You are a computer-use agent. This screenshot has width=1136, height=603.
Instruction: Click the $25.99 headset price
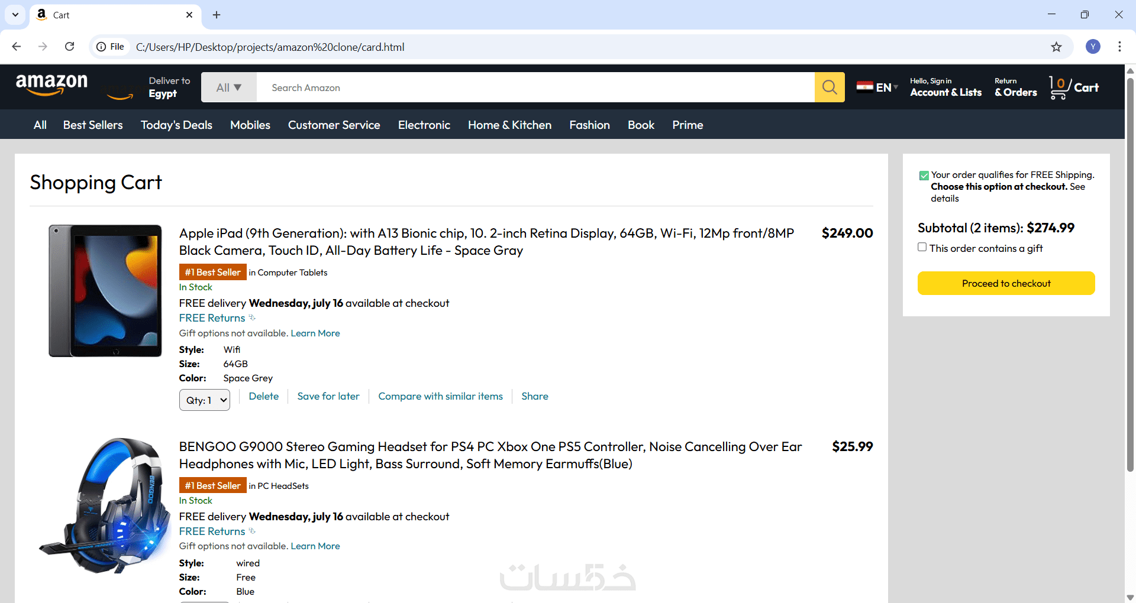click(x=853, y=446)
